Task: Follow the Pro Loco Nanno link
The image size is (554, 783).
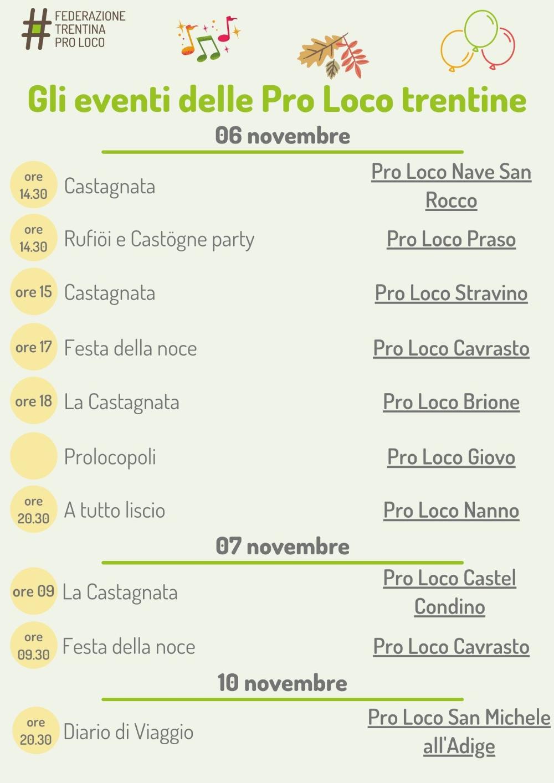Action: (x=451, y=511)
